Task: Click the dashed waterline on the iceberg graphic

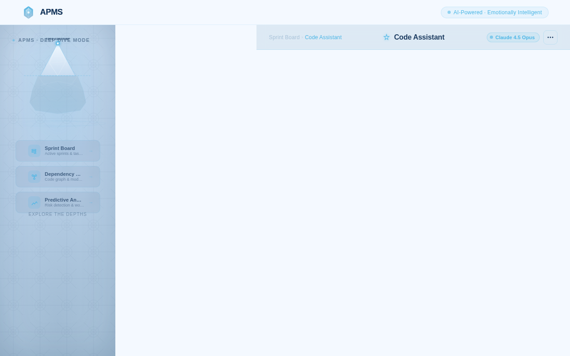Action: point(57,76)
